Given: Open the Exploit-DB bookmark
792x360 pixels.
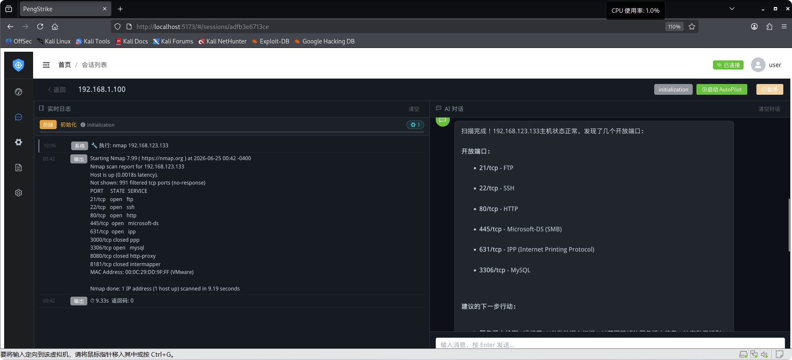Looking at the screenshot, I should pyautogui.click(x=271, y=41).
